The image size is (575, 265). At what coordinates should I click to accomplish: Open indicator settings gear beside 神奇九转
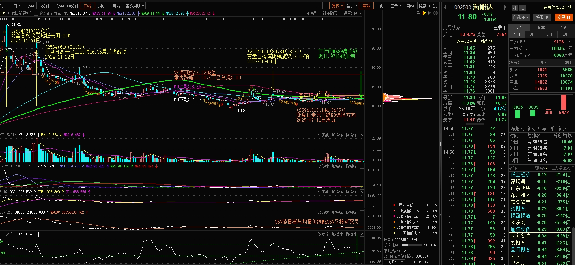tap(42, 13)
